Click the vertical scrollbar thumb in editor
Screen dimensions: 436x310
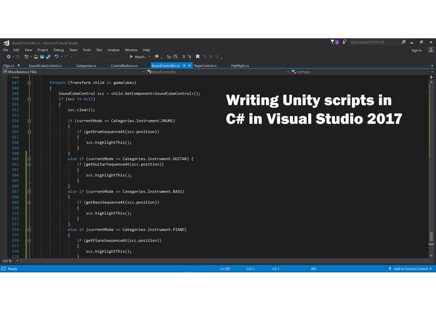(x=431, y=237)
